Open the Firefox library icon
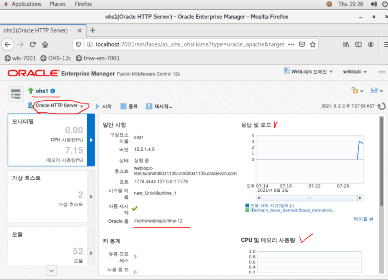Image resolution: width=388 pixels, height=280 pixels. tap(346, 44)
